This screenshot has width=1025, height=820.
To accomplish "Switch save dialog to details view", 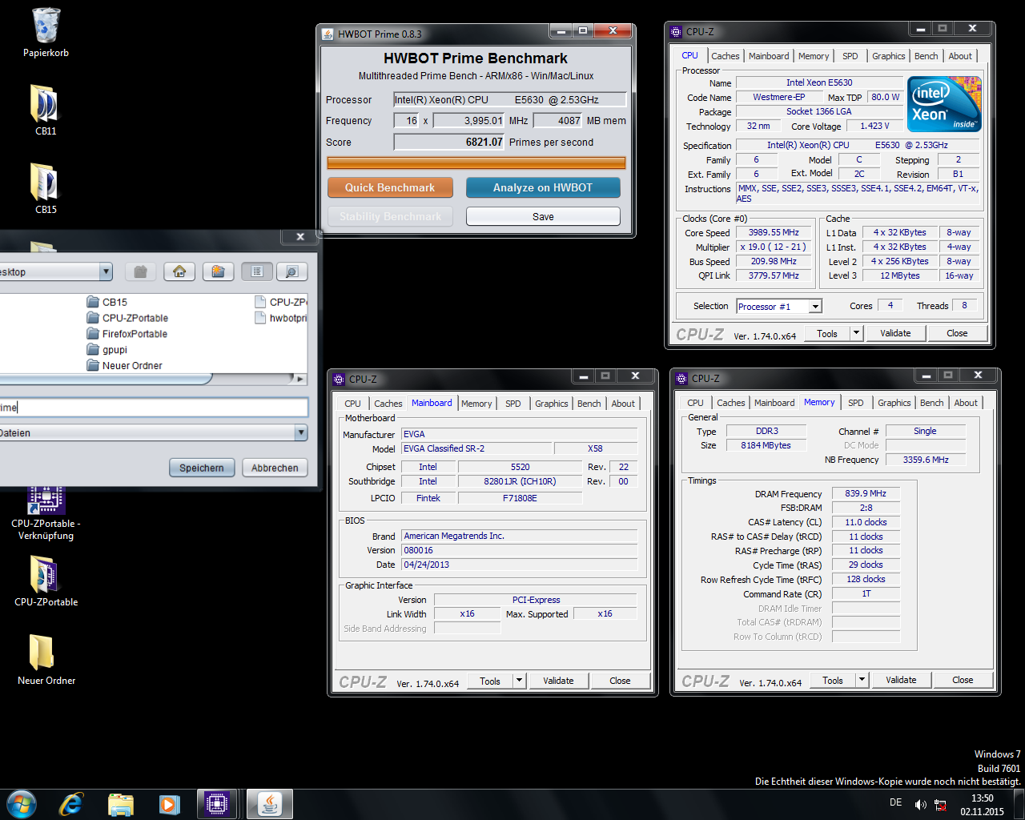I will click(x=291, y=271).
